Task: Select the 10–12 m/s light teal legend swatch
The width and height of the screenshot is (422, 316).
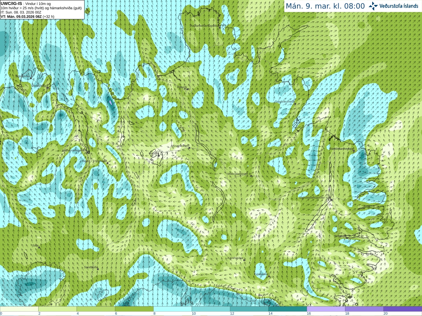Action: click(x=211, y=309)
